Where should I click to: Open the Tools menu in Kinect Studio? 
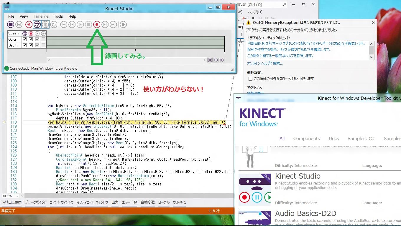point(58,16)
